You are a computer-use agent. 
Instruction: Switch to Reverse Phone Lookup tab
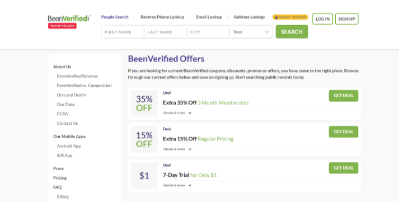162,17
